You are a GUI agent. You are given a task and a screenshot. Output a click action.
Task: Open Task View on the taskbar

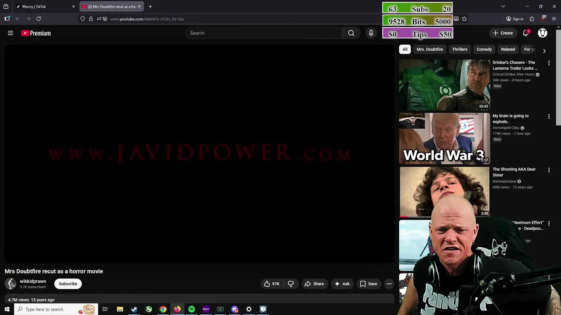pyautogui.click(x=105, y=309)
